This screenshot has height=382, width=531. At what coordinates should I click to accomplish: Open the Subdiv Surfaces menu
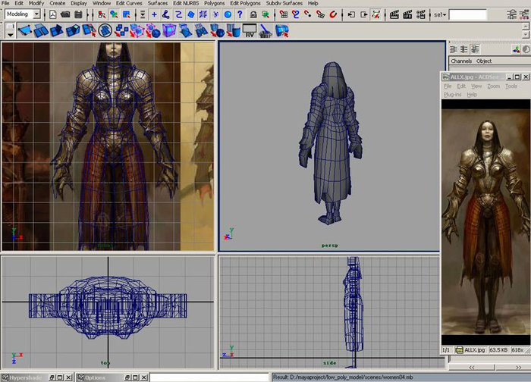pos(284,4)
